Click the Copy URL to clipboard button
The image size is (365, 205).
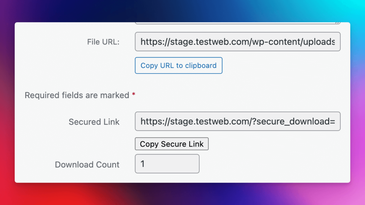[179, 65]
